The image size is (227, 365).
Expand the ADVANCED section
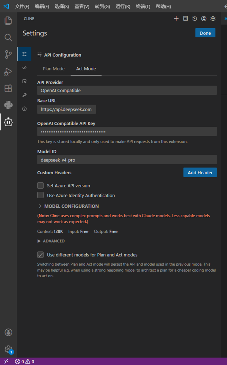pos(51,241)
